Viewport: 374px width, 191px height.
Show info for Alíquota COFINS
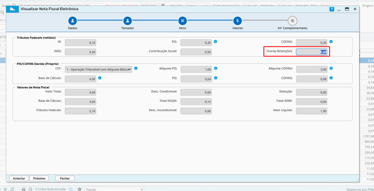coord(331,68)
